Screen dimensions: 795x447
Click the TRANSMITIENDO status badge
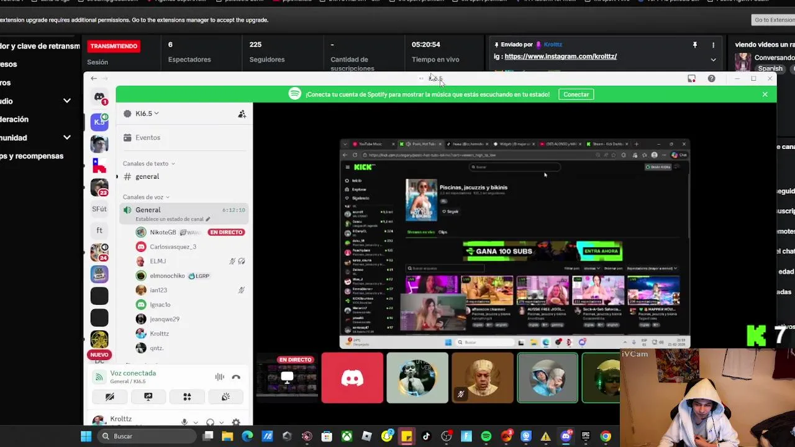[x=114, y=46]
